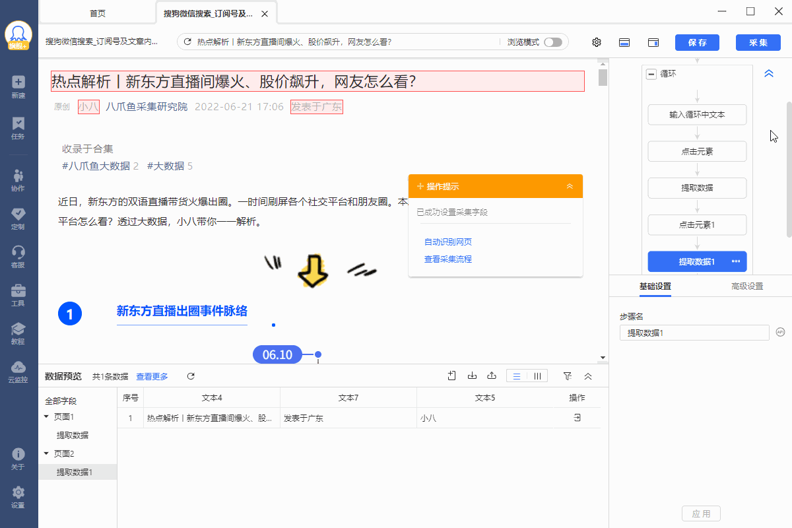Click the 保存 button
Viewport: 792px width, 528px height.
pos(697,42)
